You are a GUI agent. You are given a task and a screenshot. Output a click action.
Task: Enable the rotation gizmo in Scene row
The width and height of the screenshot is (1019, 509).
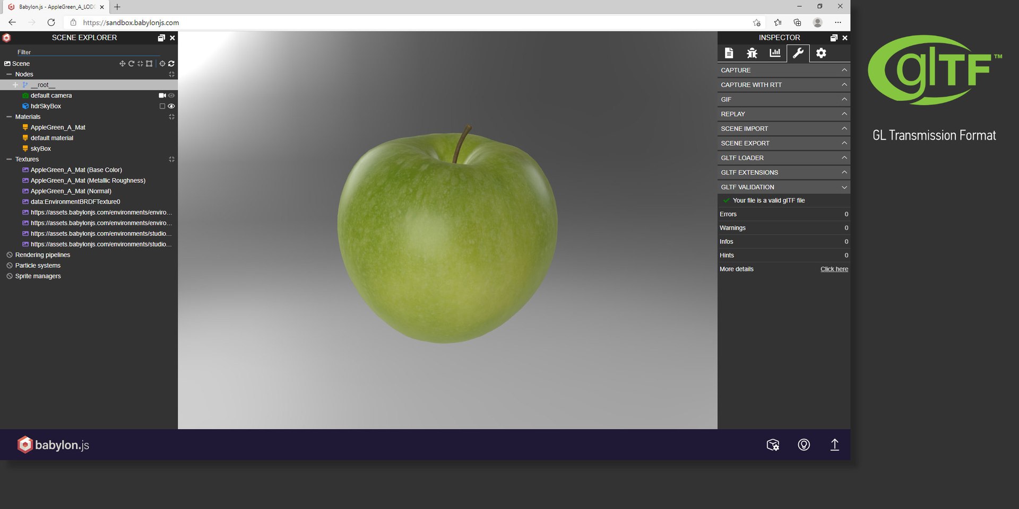tap(131, 64)
